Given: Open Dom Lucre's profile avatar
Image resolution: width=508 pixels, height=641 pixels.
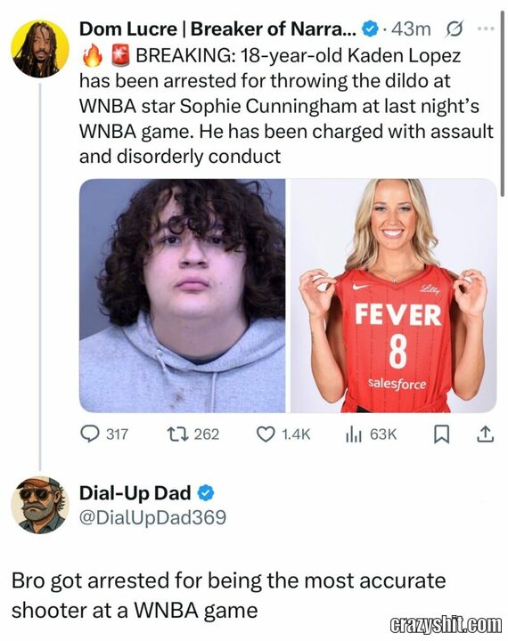Looking at the screenshot, I should [40, 49].
